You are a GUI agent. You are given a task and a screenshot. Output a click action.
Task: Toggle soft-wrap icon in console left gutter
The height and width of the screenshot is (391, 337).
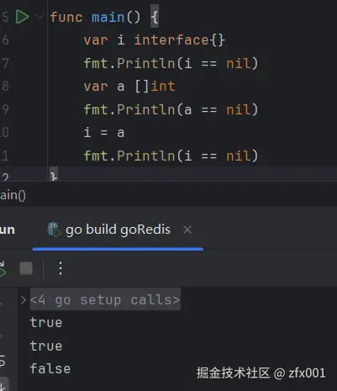pos(3,361)
